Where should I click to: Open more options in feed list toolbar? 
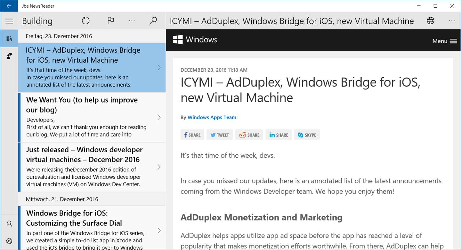132,21
